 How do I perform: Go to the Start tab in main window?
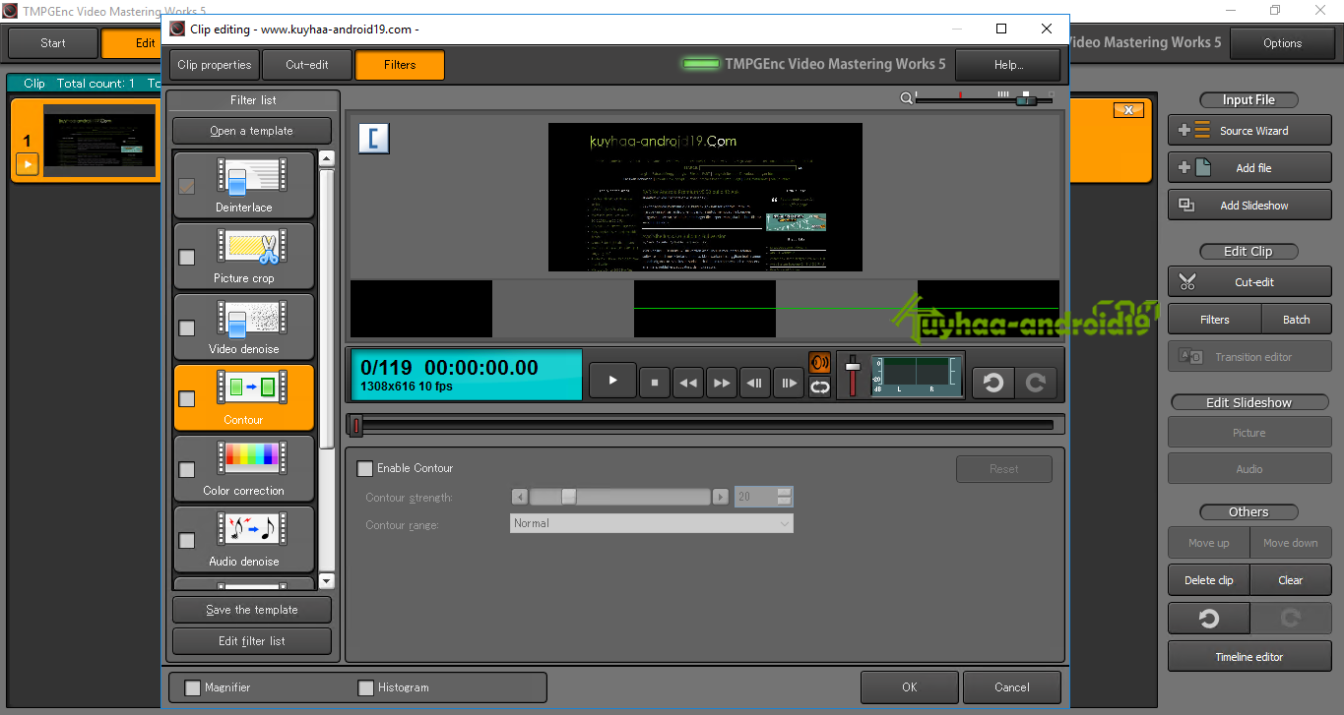pyautogui.click(x=53, y=43)
